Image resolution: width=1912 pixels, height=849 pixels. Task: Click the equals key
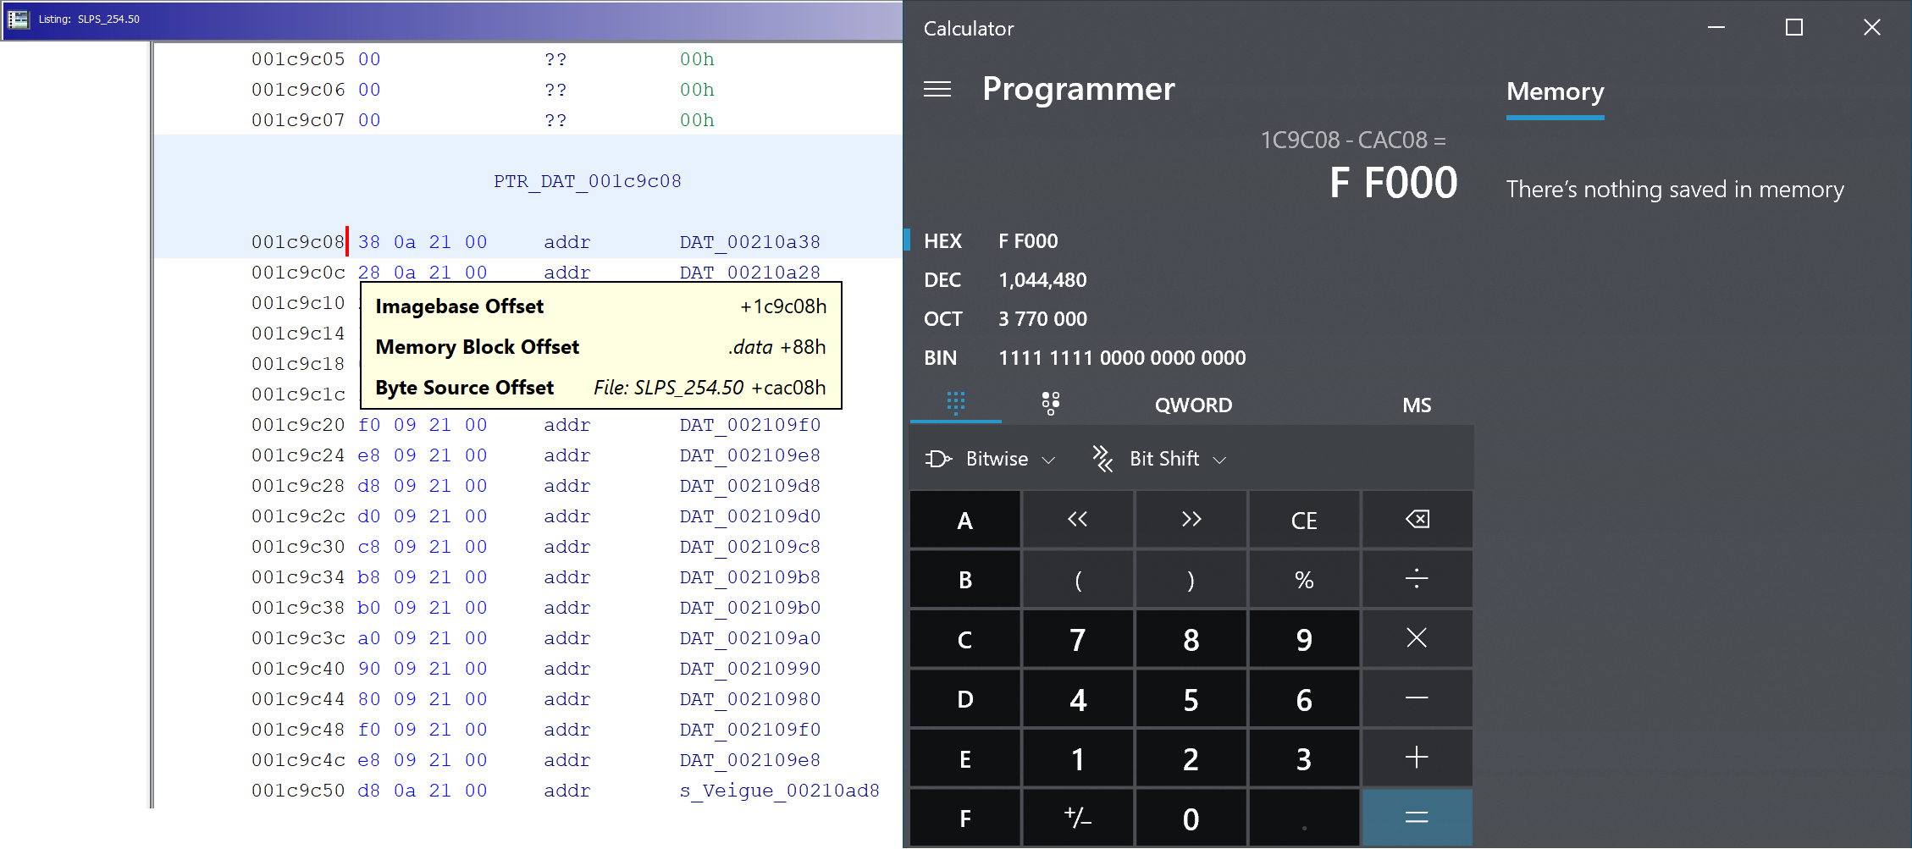coord(1417,818)
